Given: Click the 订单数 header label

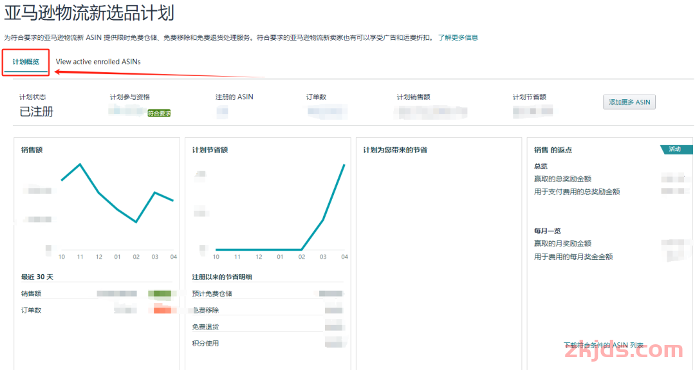Looking at the screenshot, I should tap(316, 97).
